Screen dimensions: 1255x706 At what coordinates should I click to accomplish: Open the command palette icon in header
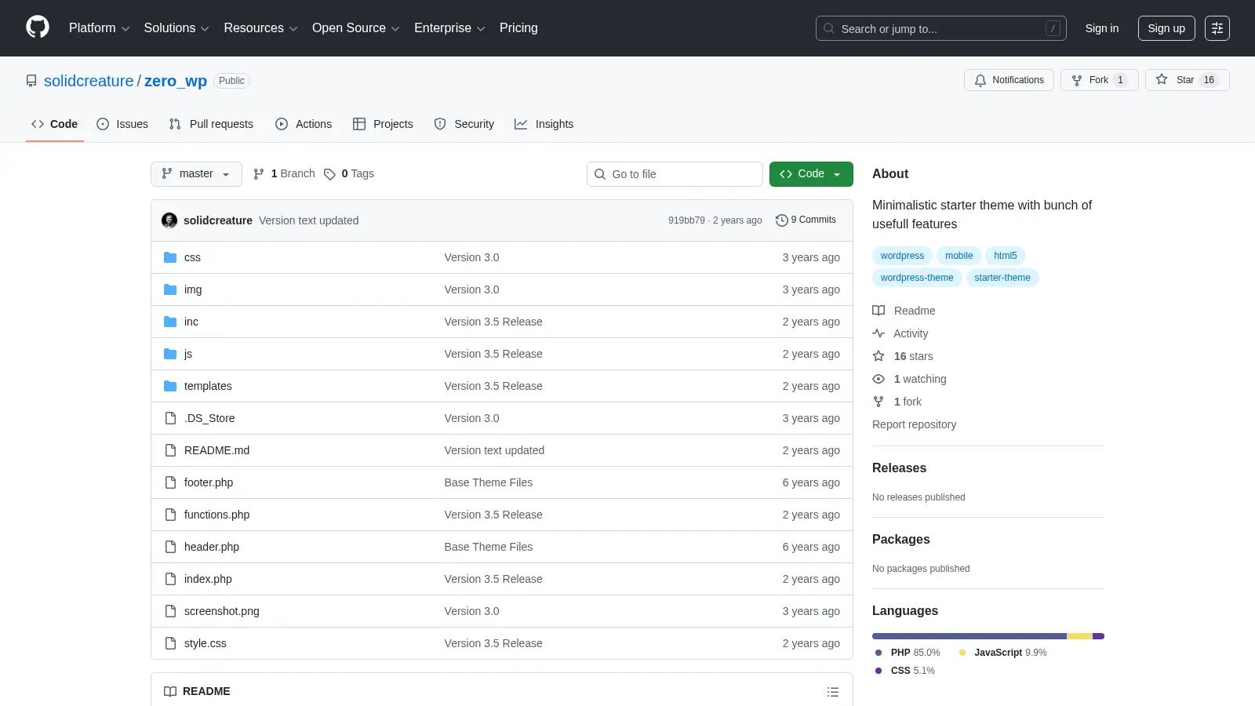click(1217, 28)
